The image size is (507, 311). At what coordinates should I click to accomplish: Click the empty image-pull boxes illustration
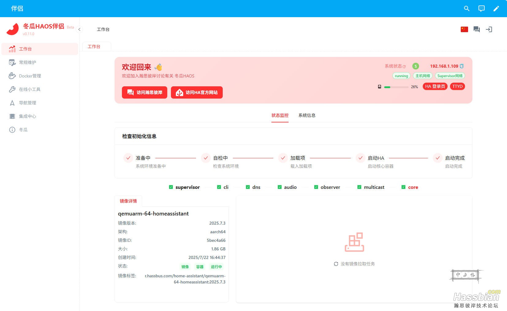tap(354, 242)
